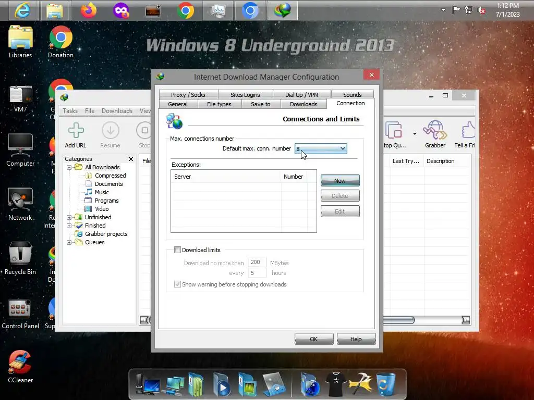Select the VM7 desktop icon

click(20, 98)
